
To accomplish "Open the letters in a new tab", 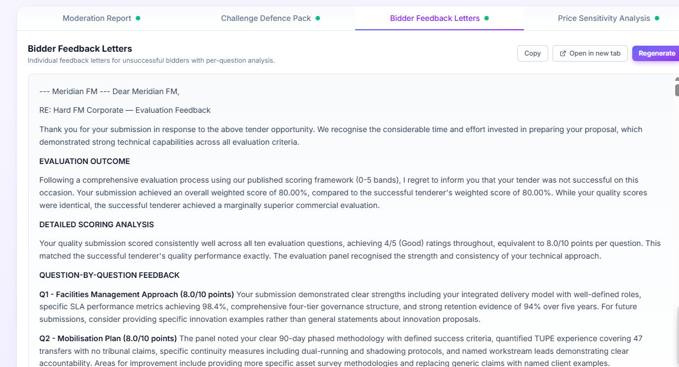I will 590,53.
